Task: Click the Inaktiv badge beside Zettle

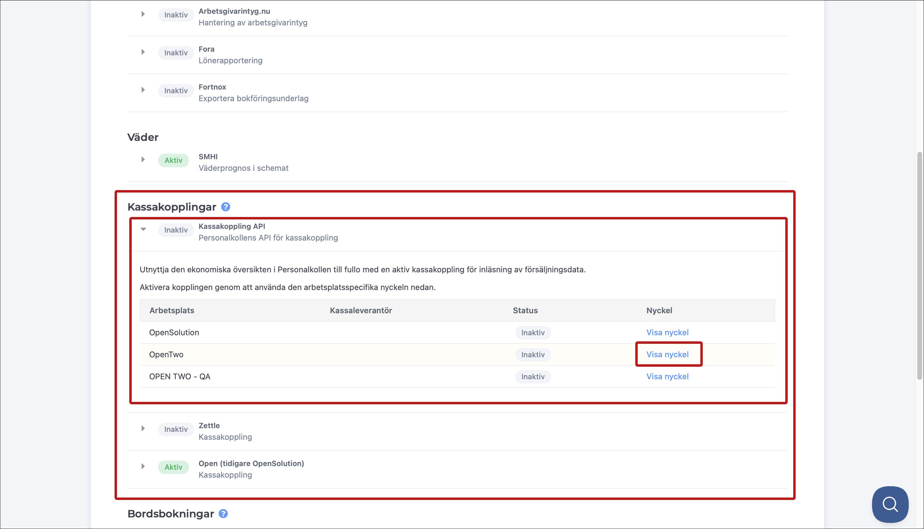Action: coord(176,429)
